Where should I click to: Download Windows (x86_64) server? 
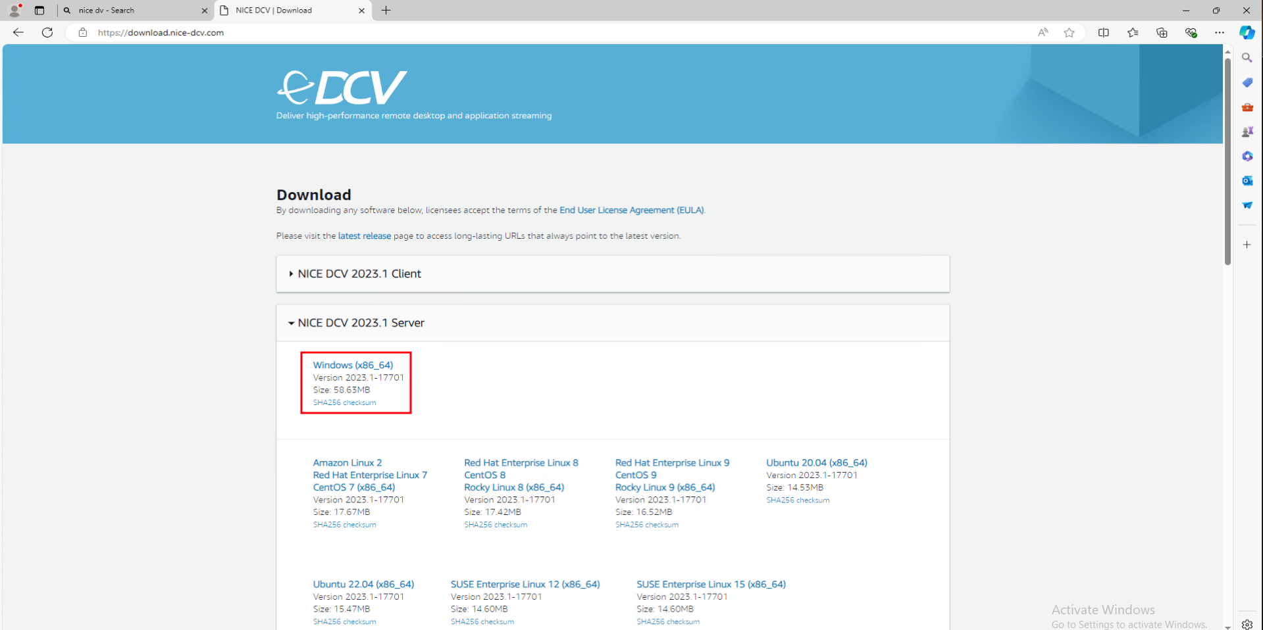(353, 365)
